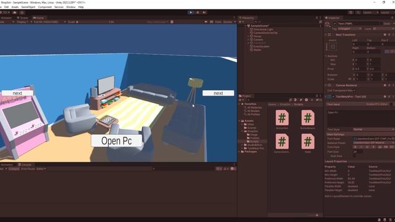This screenshot has height=222, width=395.
Task: Click the Font Size field
Action: point(358,152)
